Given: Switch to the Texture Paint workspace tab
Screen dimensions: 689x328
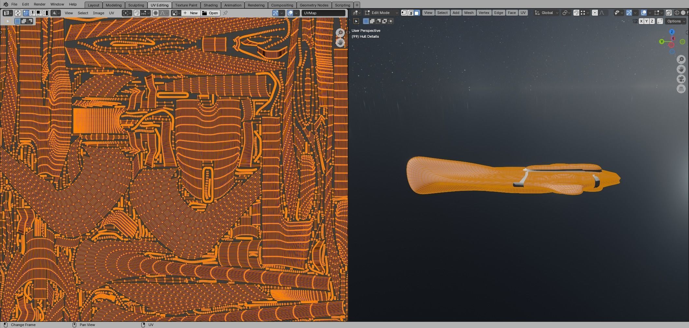Looking at the screenshot, I should click(x=186, y=5).
